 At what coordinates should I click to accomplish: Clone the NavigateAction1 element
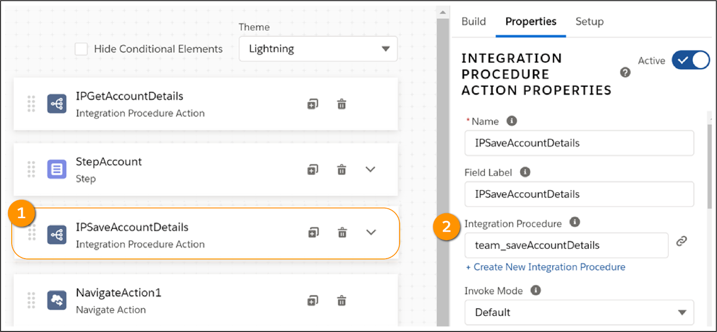(313, 301)
